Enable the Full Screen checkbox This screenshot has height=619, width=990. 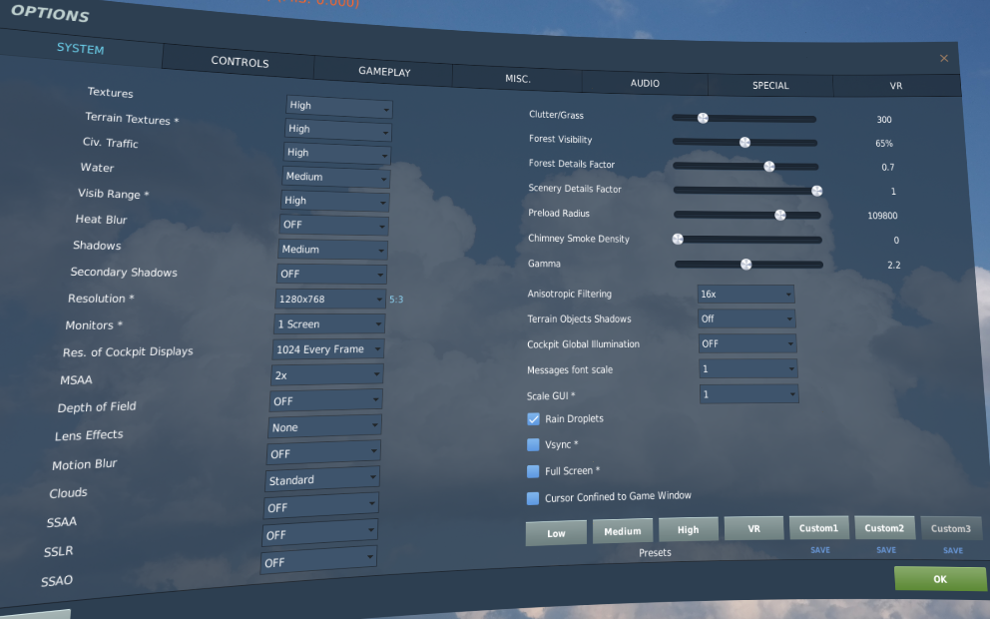pyautogui.click(x=533, y=471)
